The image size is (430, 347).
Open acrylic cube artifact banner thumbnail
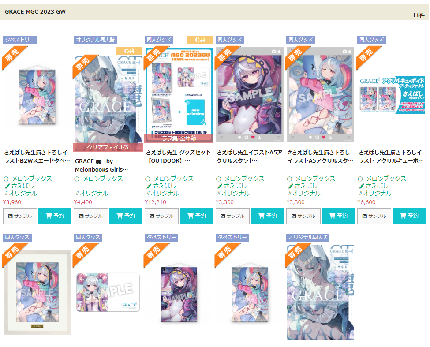[x=392, y=95]
